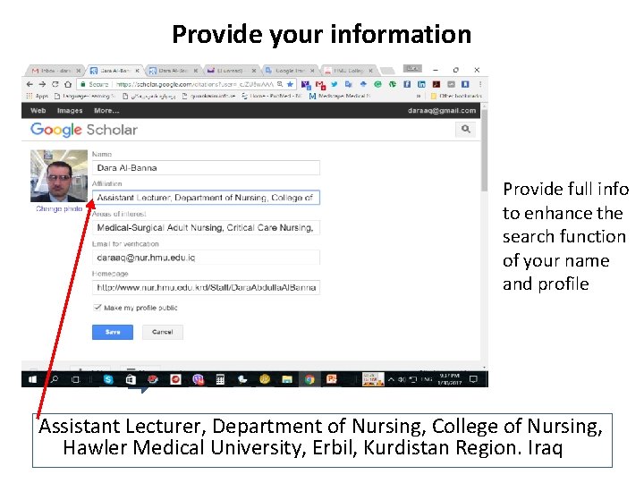Open the Windows Store from the taskbar
This screenshot has height=483, width=644.
[131, 379]
